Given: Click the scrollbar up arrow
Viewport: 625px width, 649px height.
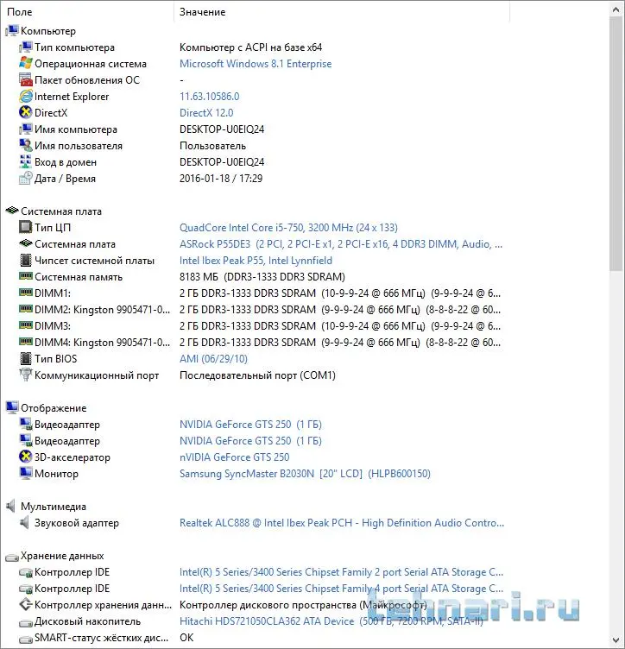Looking at the screenshot, I should click(616, 10).
